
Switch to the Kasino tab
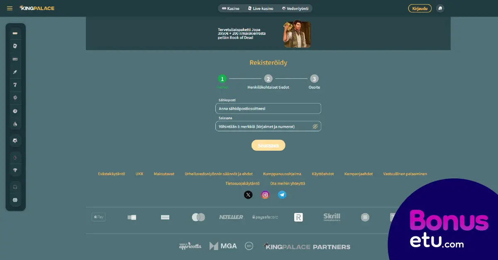(x=231, y=8)
